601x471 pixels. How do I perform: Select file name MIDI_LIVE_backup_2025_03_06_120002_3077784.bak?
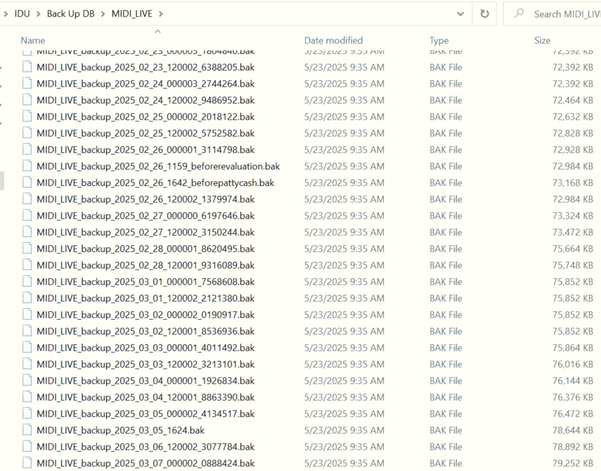point(146,446)
